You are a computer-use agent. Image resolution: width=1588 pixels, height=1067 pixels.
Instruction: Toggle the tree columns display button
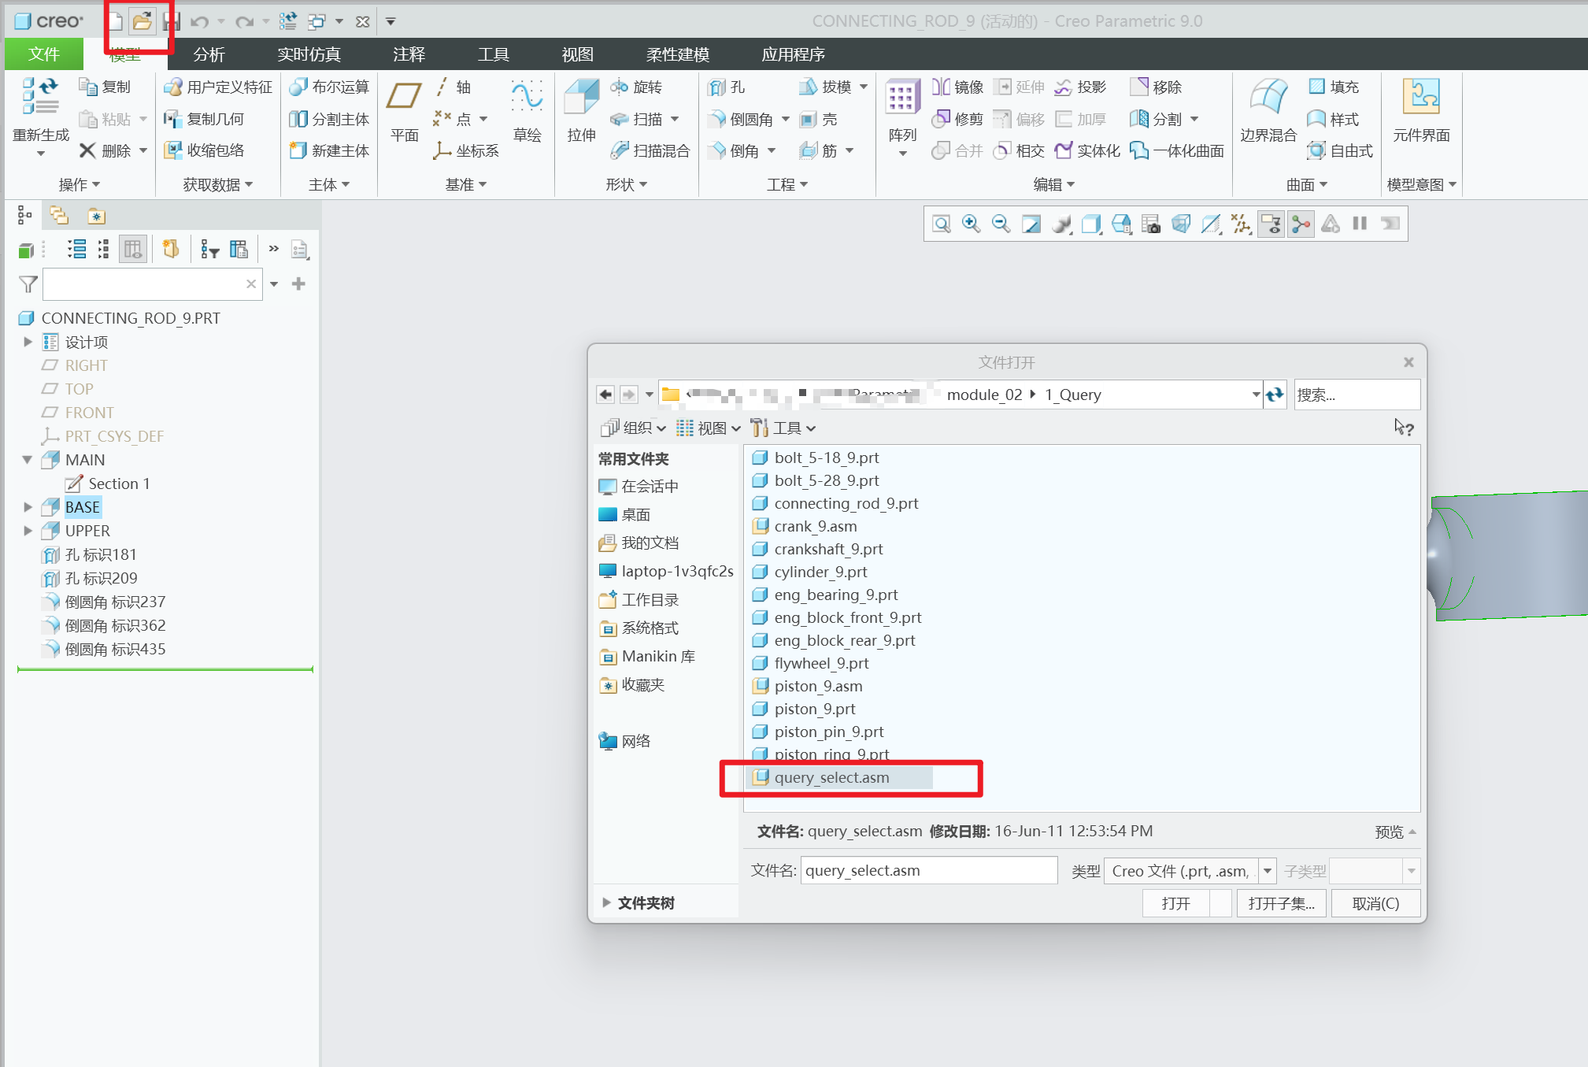132,250
